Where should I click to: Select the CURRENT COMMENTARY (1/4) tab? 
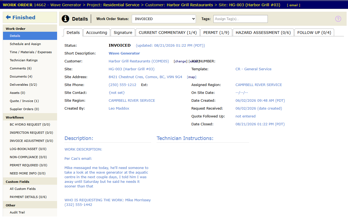coord(168,33)
